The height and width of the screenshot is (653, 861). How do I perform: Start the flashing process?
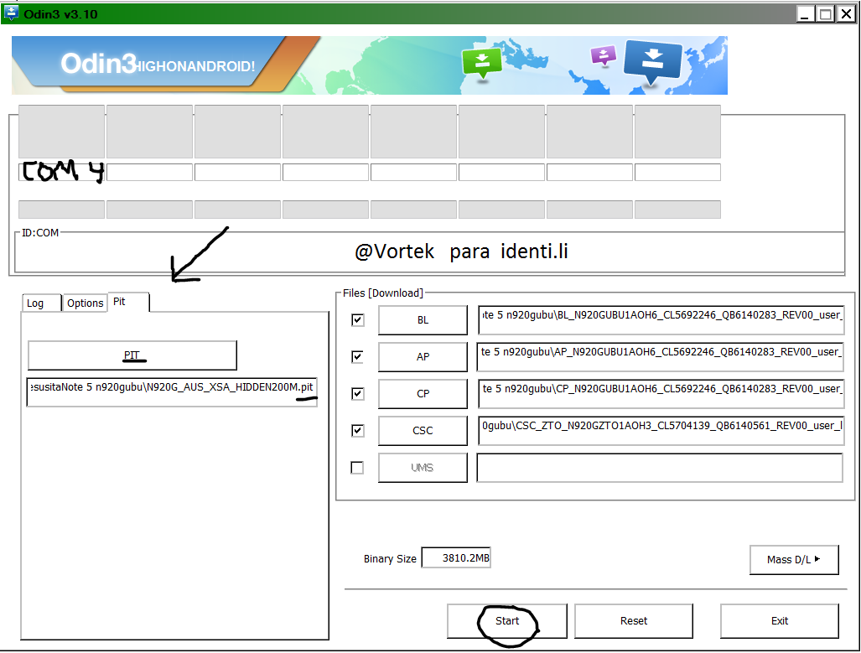507,621
